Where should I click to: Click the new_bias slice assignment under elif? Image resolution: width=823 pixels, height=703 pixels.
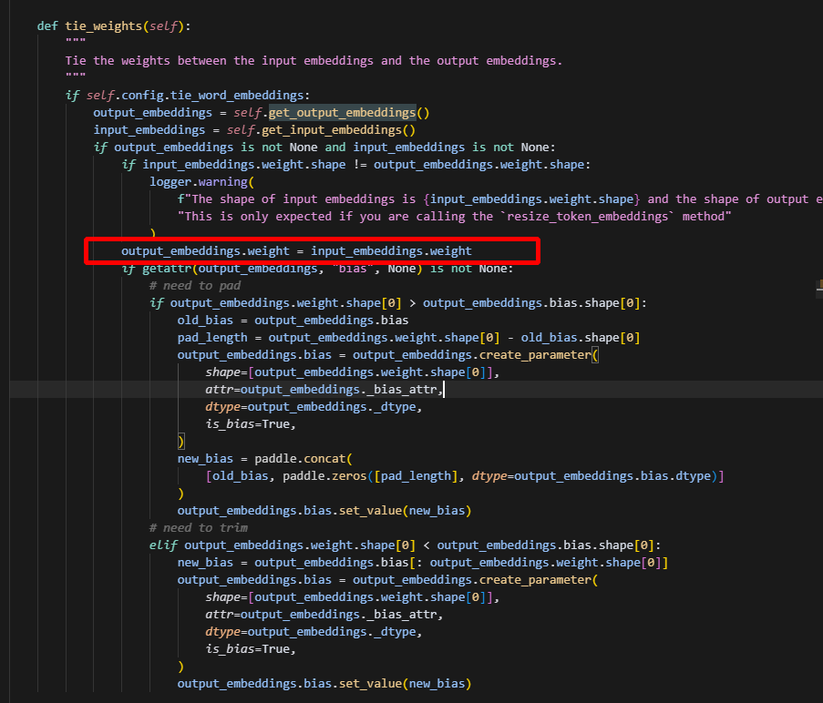[423, 562]
